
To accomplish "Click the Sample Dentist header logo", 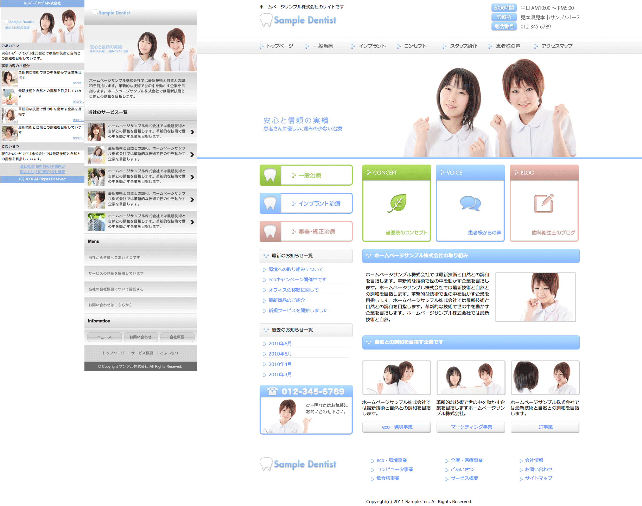I will coord(298,20).
